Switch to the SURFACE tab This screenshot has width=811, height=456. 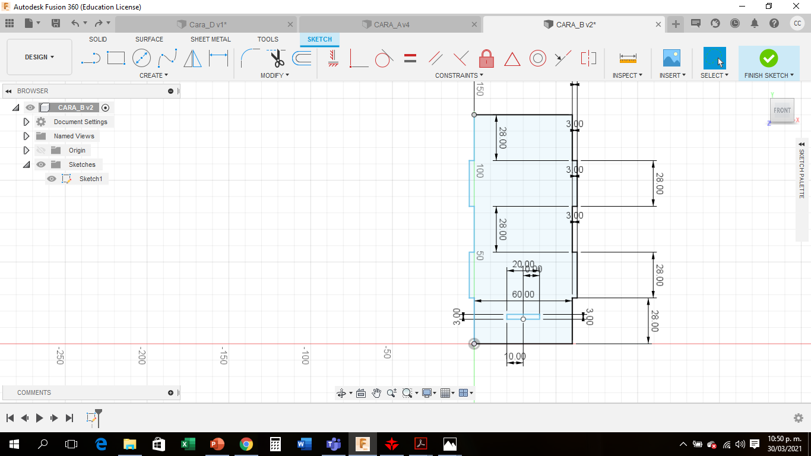click(149, 39)
